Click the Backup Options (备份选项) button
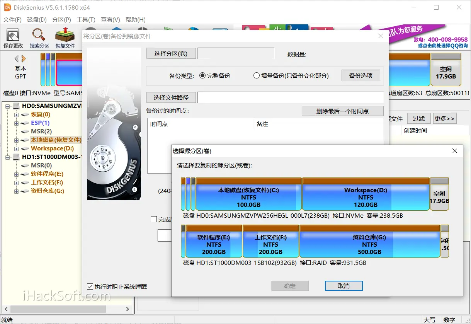The image size is (471, 324). click(x=361, y=75)
